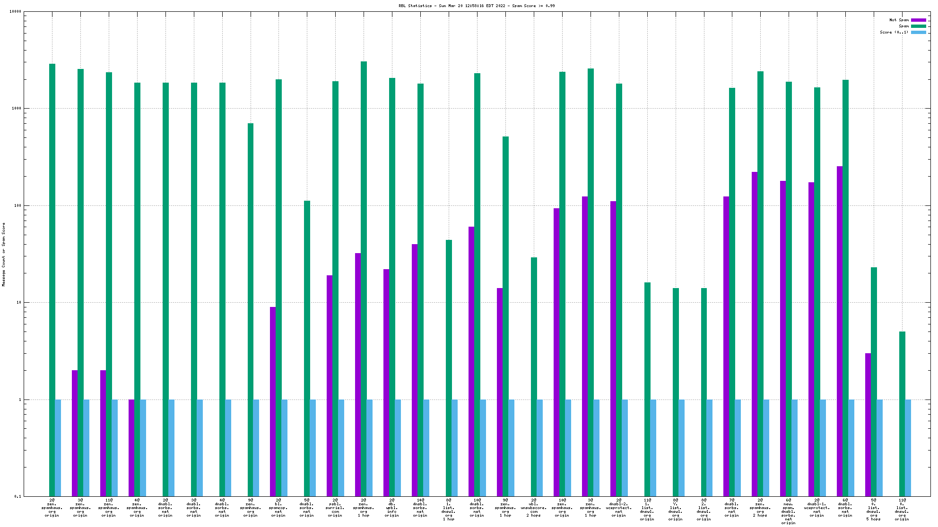Image resolution: width=938 pixels, height=527 pixels.
Task: Click the 0.list.dnswl.org 5 hops label
Action: pyautogui.click(x=874, y=510)
